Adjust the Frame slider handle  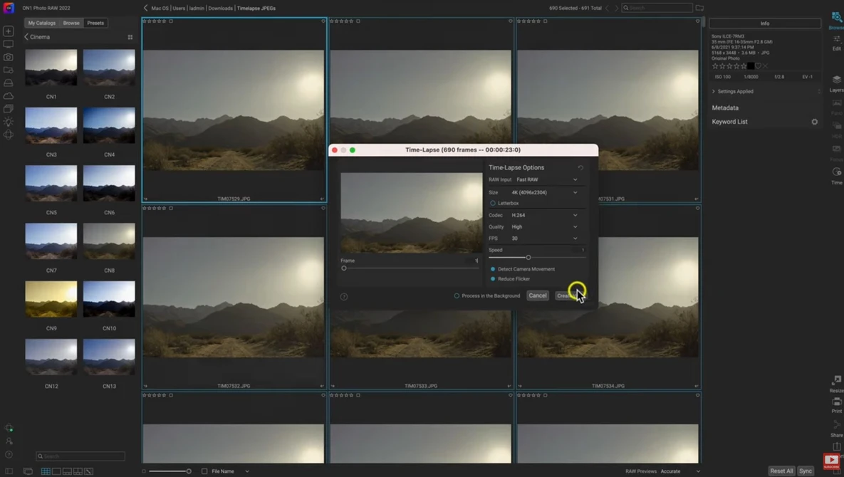(x=344, y=268)
